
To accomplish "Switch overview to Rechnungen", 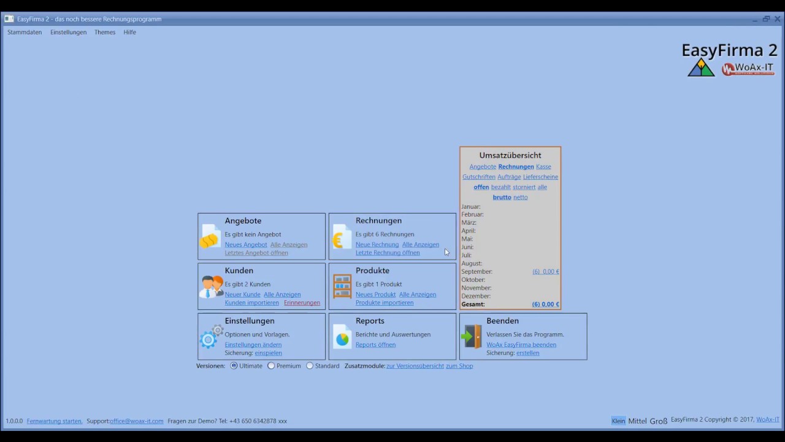I will (516, 167).
